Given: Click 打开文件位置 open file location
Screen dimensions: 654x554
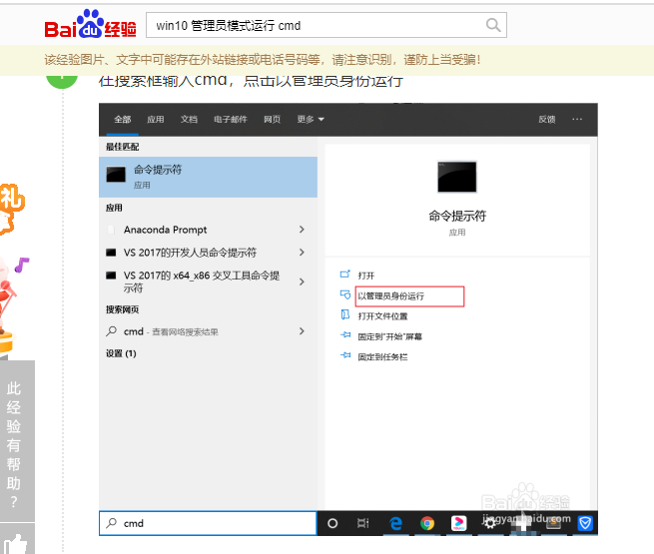Looking at the screenshot, I should coord(382,316).
